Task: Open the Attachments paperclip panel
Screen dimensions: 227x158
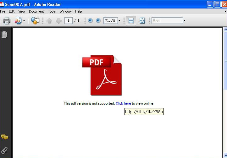Action: (4, 150)
